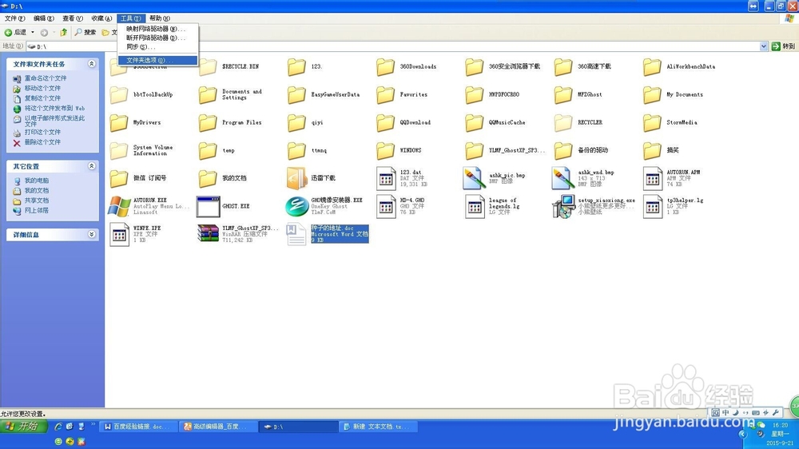Go to 我的电脑 in 其它位置
Image resolution: width=799 pixels, height=449 pixels.
point(37,181)
